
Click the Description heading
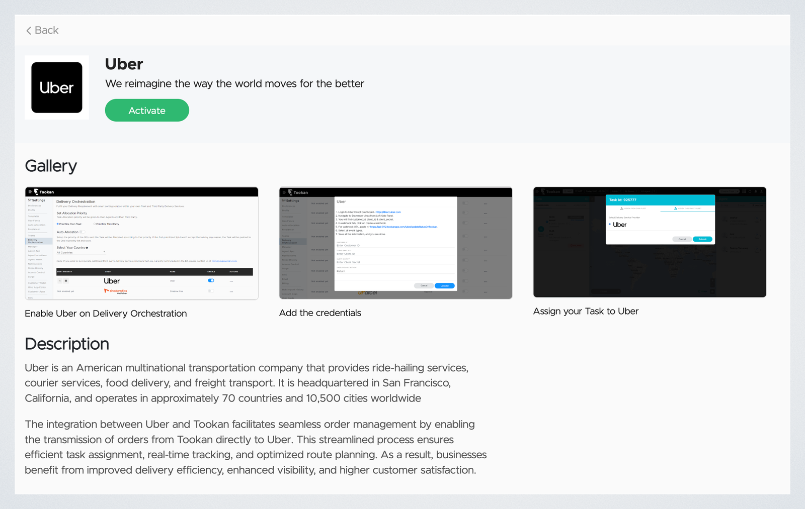pos(67,344)
